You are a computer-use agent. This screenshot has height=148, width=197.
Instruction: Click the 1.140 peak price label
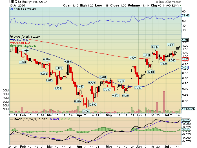pyautogui.click(x=155, y=47)
